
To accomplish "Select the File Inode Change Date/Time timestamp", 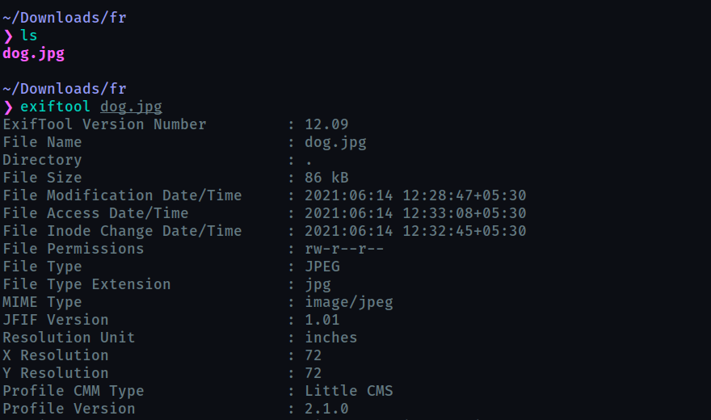I will (415, 231).
